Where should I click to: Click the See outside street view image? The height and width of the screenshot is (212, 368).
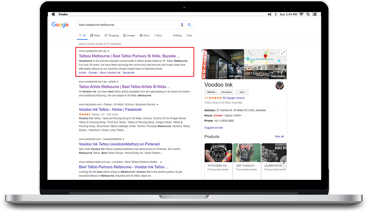(266, 72)
